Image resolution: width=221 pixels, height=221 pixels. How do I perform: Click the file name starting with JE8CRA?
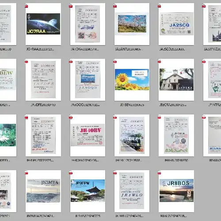click(173, 105)
